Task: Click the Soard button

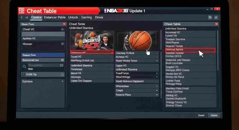Action: point(201,115)
